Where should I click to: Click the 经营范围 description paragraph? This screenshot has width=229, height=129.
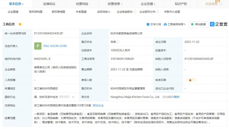point(129,118)
